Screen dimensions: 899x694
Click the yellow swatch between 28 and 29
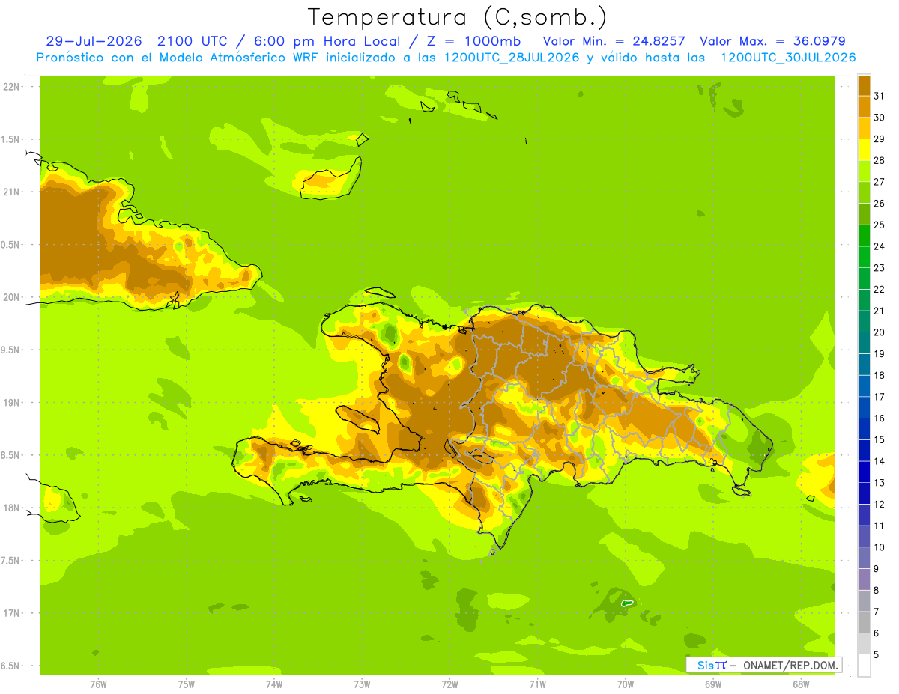click(x=864, y=150)
